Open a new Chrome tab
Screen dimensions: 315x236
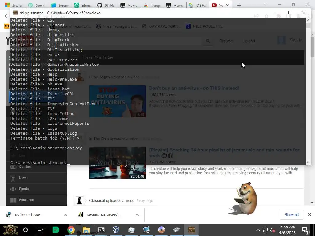(239, 5)
